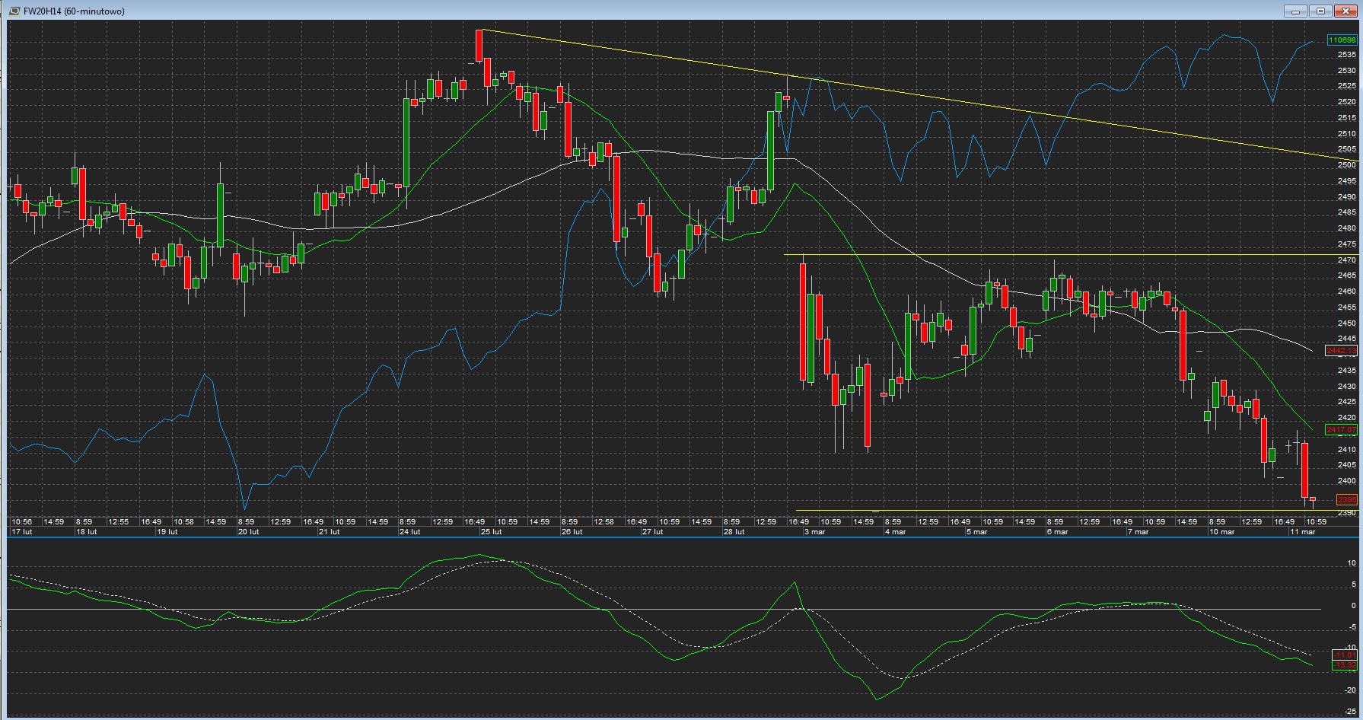Screen dimensions: 1363x720
Task: Click the 2395 last price label
Action: click(x=1346, y=500)
